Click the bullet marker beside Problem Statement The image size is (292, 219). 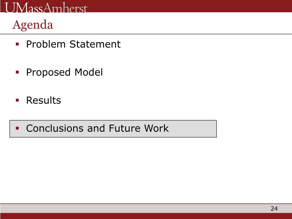pyautogui.click(x=17, y=44)
